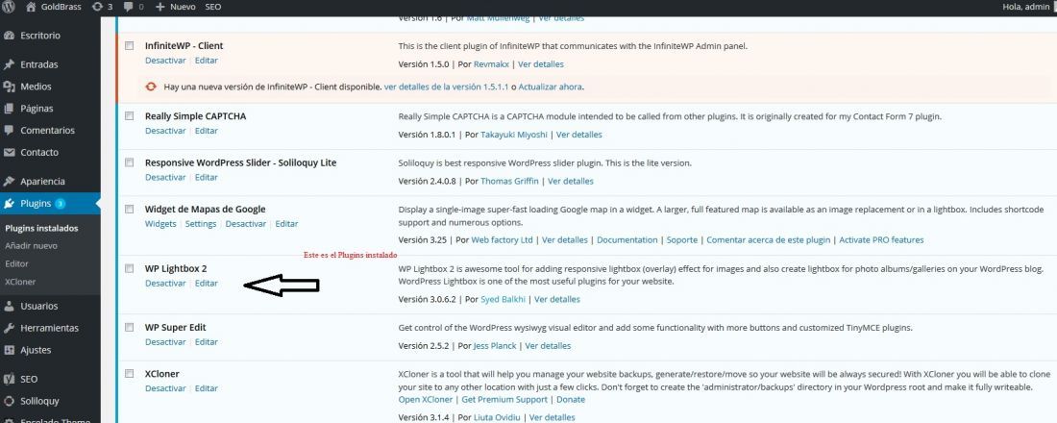1057x423 pixels.
Task: Click the Ajustes settings icon
Action: click(10, 350)
